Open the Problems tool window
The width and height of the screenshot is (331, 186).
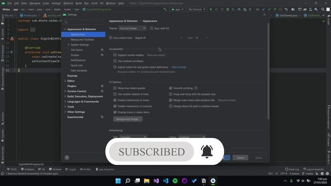point(27,169)
